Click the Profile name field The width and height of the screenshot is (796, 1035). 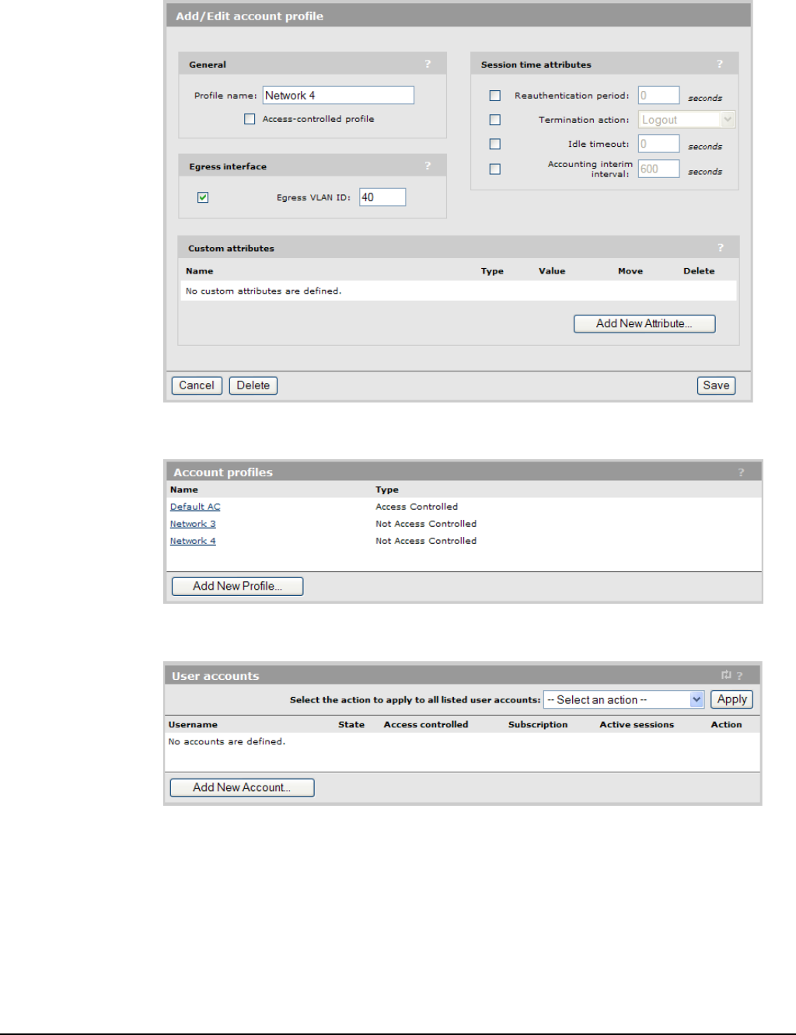338,96
